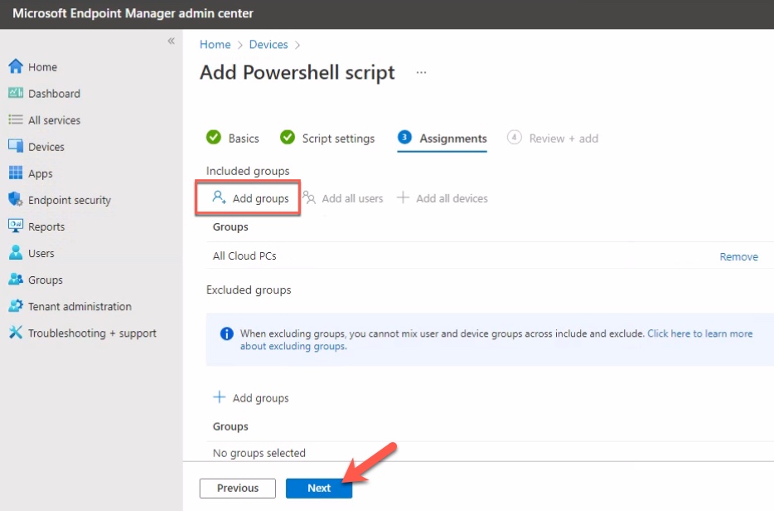Go to Review + add step tab
The height and width of the screenshot is (511, 774).
[553, 138]
